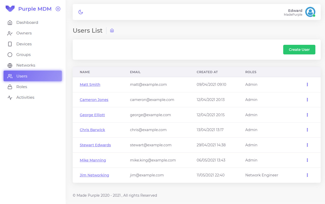Open Matt Smith's user profile link
This screenshot has width=325, height=204.
(90, 85)
